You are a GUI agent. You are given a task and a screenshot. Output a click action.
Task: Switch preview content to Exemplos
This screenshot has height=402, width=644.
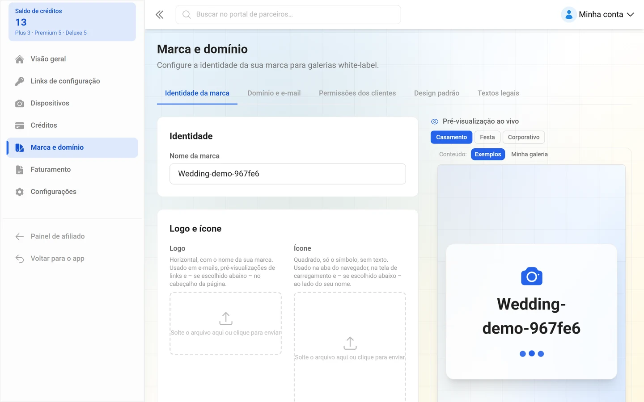[488, 154]
